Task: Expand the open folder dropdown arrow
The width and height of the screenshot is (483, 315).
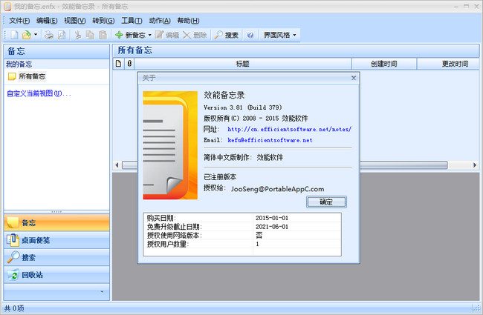Action: coord(36,35)
